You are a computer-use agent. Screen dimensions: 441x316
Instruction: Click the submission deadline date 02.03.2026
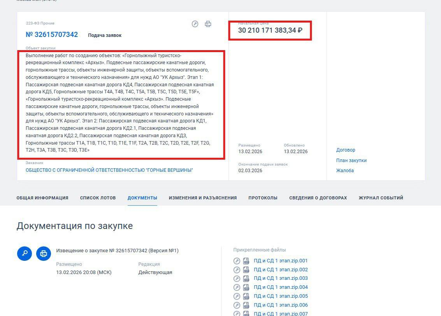click(x=250, y=171)
